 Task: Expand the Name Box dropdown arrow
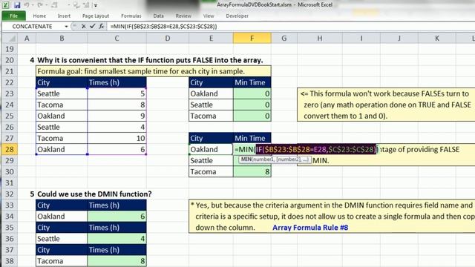coord(66,27)
